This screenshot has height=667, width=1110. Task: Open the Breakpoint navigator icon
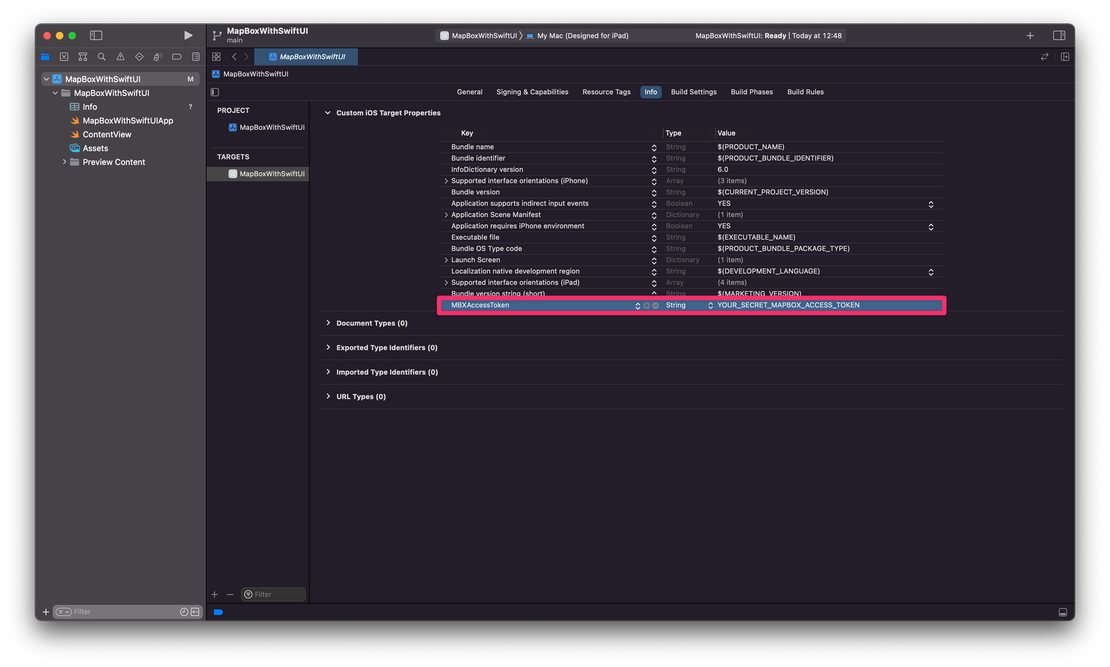click(177, 57)
